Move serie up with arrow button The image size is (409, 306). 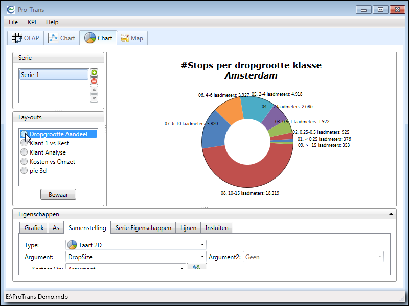94,90
